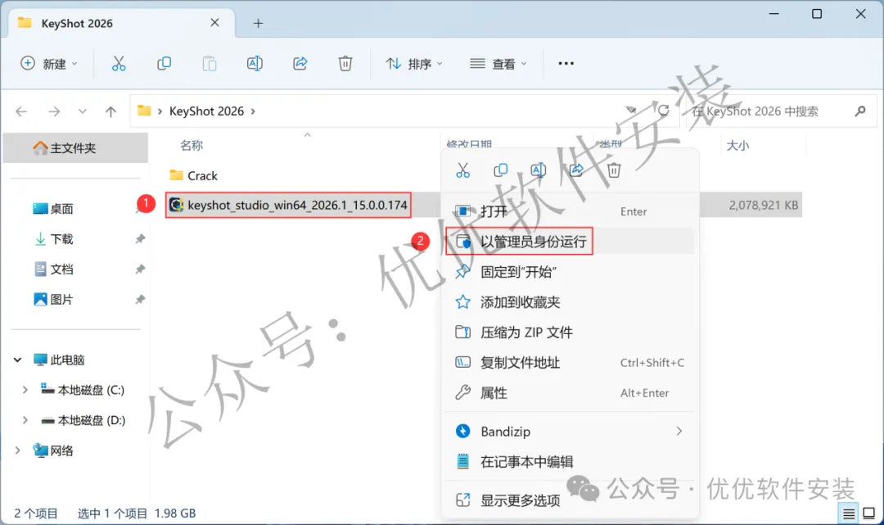The image size is (884, 525).
Task: Open the 查看 view dropdown
Action: tap(498, 64)
